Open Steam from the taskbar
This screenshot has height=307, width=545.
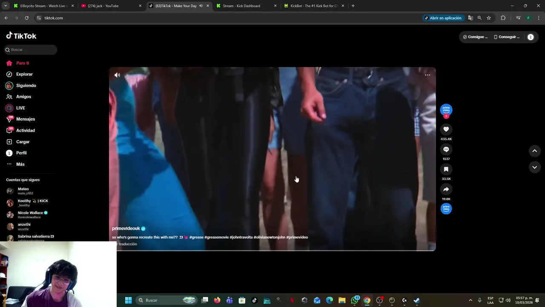click(417, 300)
